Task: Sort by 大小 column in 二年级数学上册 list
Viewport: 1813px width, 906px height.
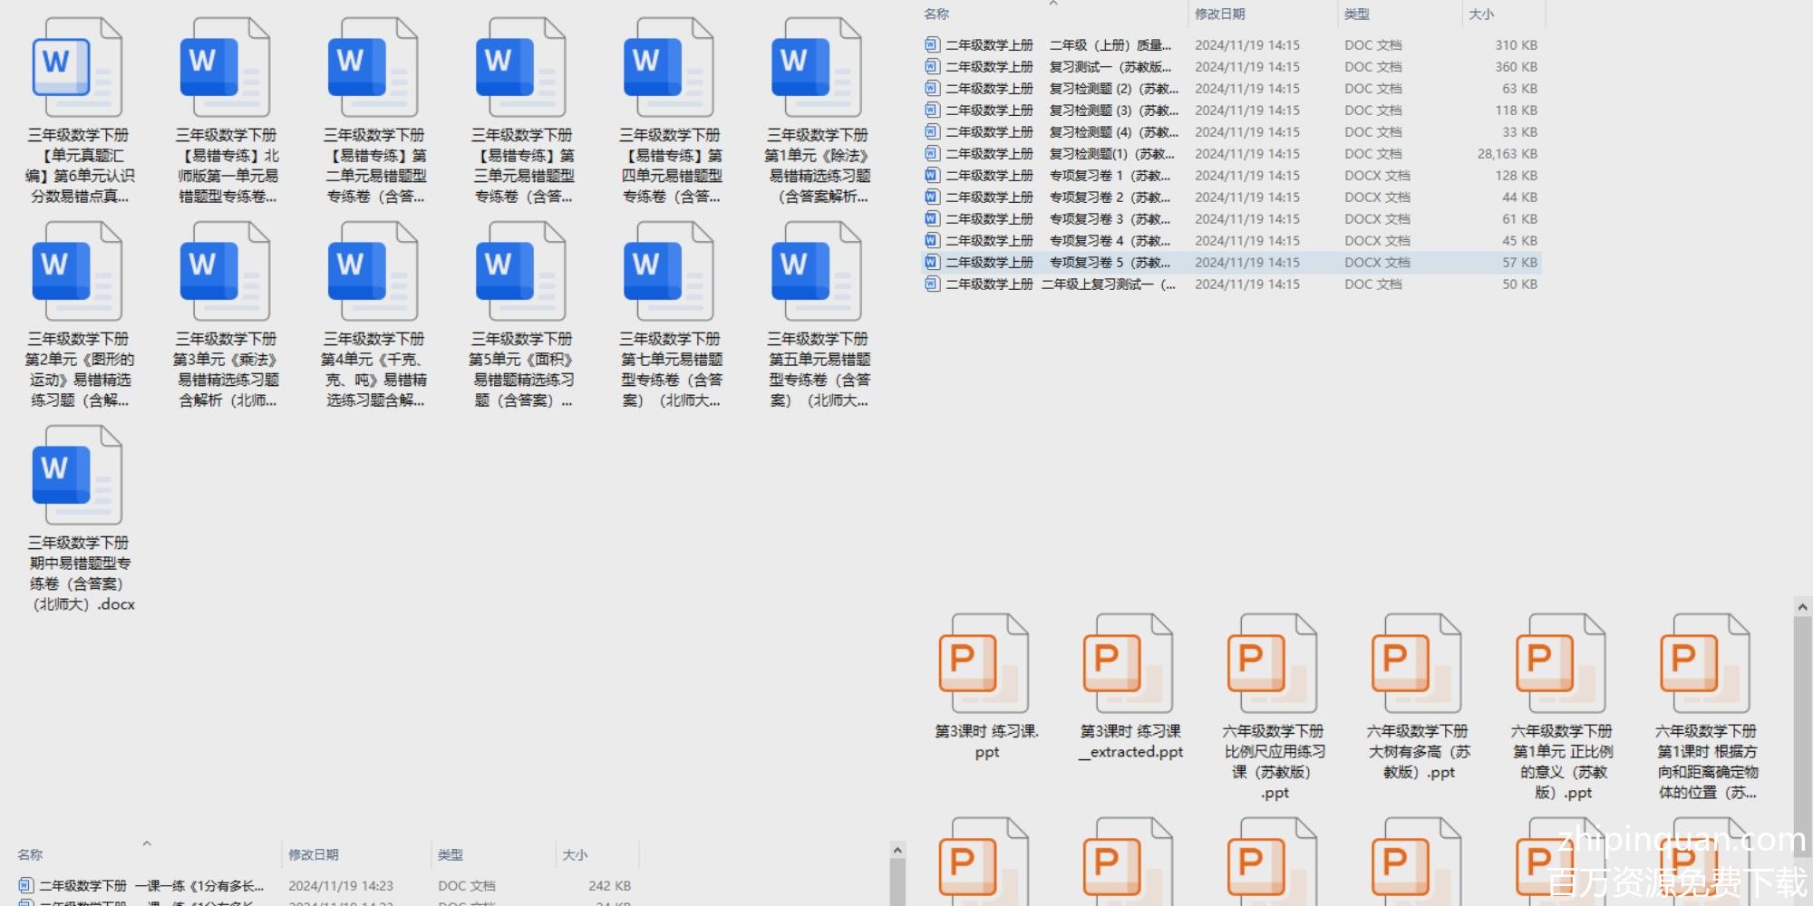Action: click(1481, 14)
